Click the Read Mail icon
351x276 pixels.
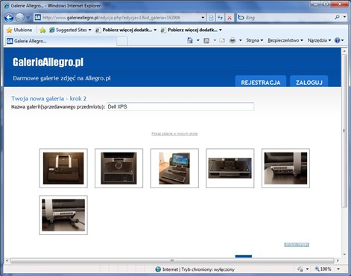pos(222,40)
